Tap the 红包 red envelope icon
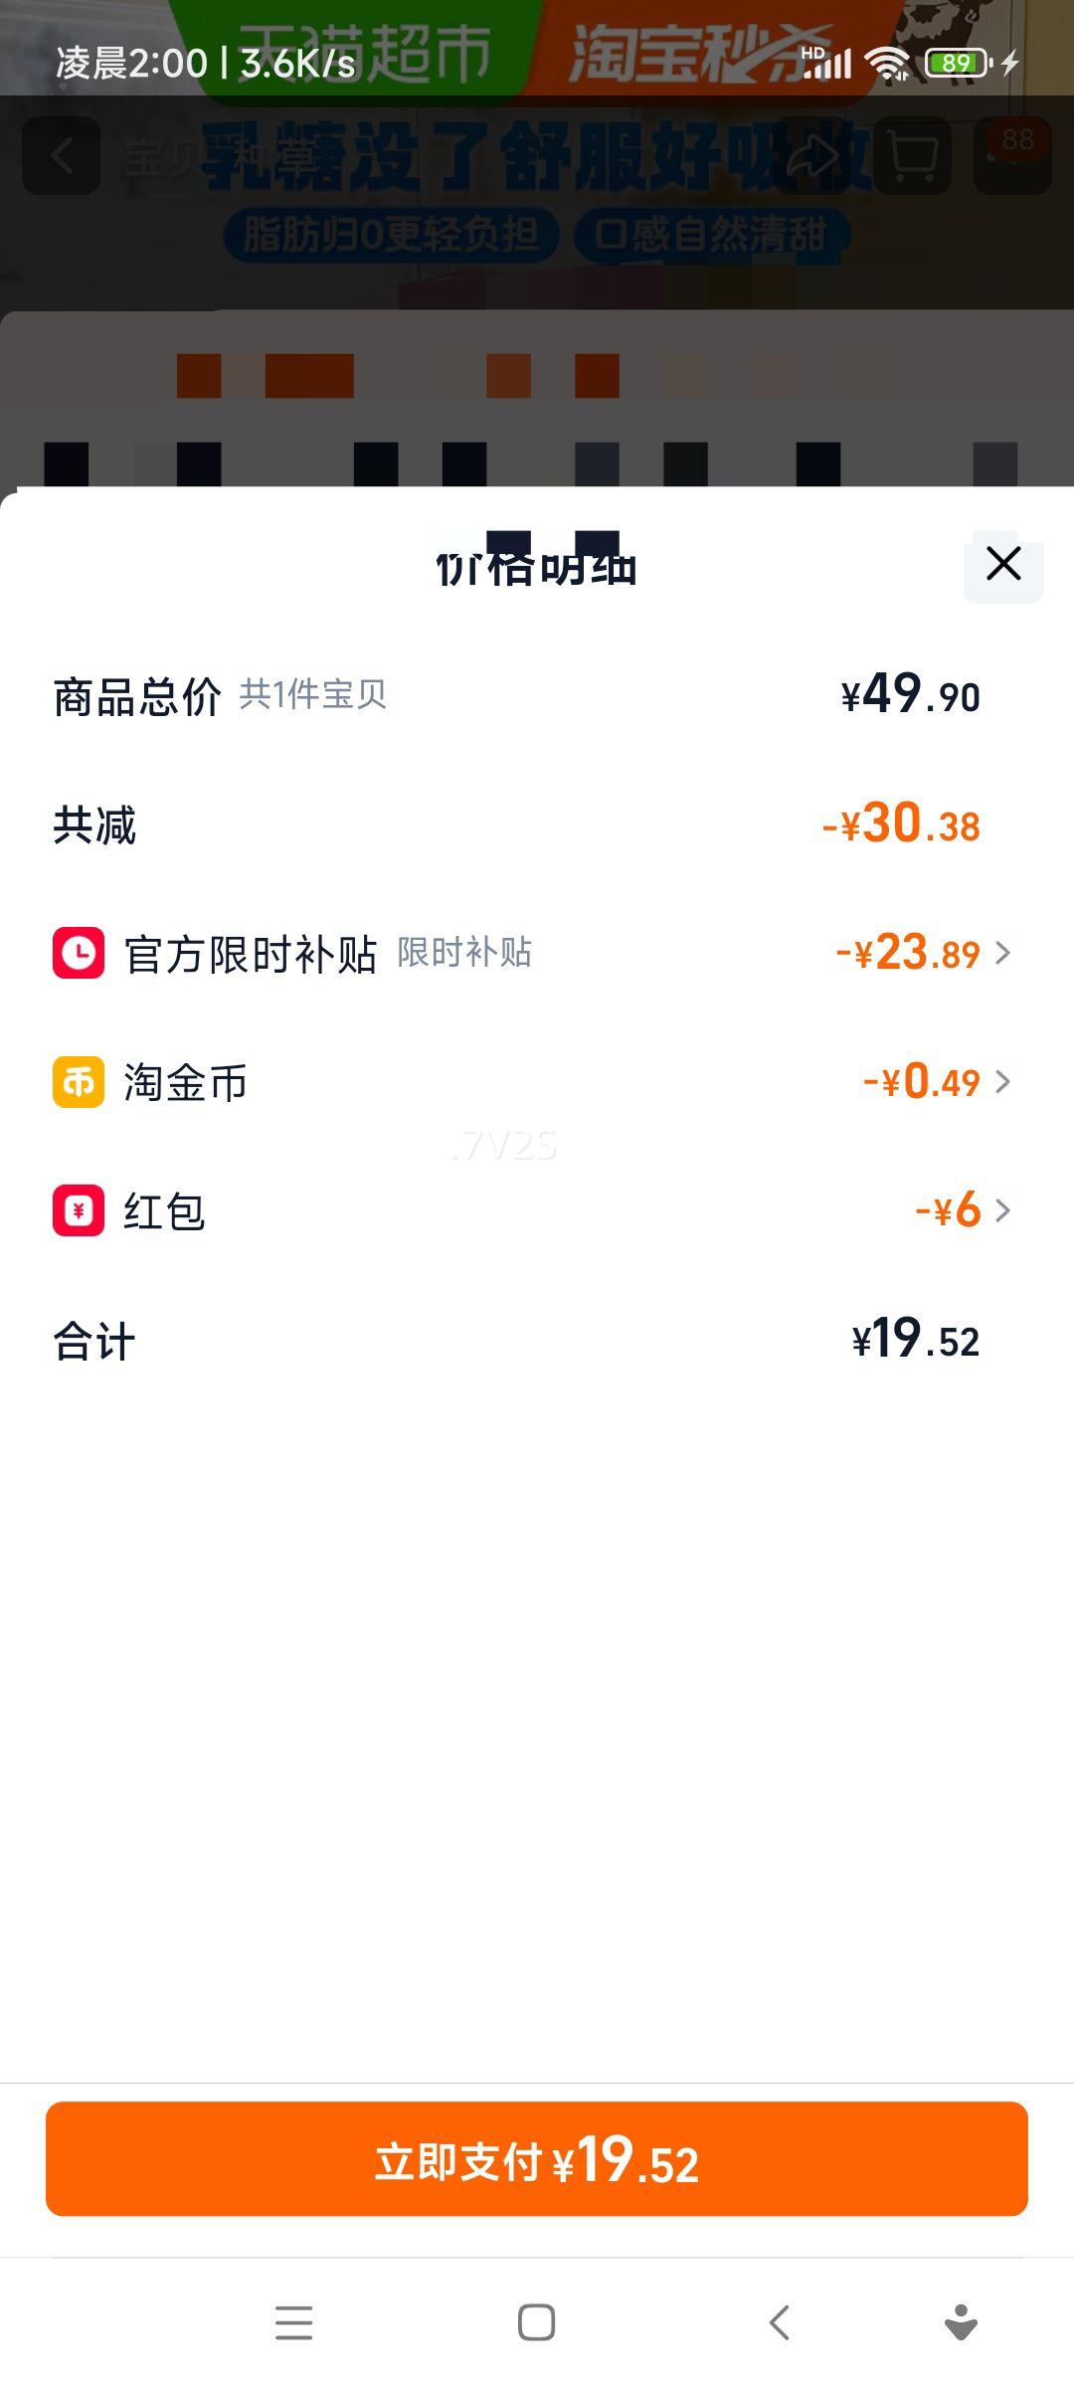Image resolution: width=1074 pixels, height=2387 pixels. (x=79, y=1210)
